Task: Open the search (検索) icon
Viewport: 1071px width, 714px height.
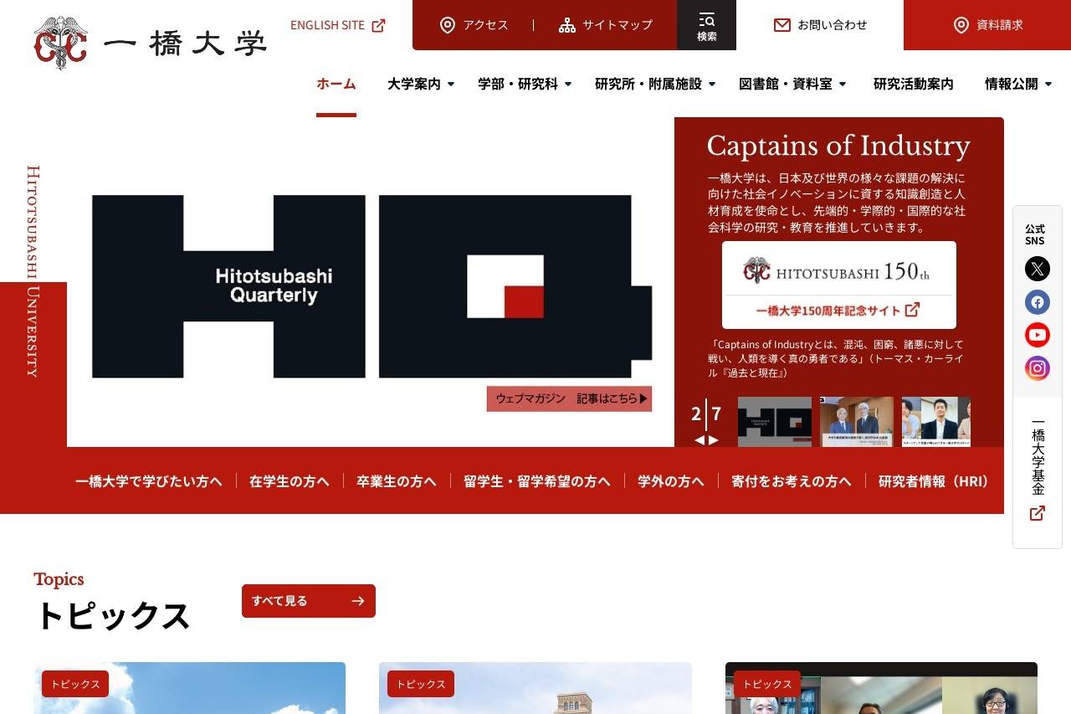Action: (x=706, y=25)
